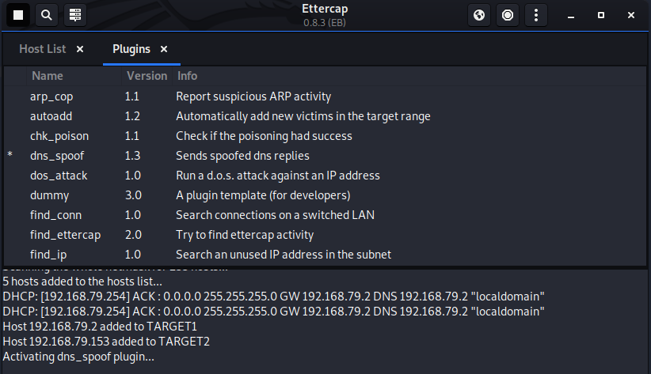The height and width of the screenshot is (374, 651).
Task: Select the find_ettercap plugin entry
Action: pos(65,235)
